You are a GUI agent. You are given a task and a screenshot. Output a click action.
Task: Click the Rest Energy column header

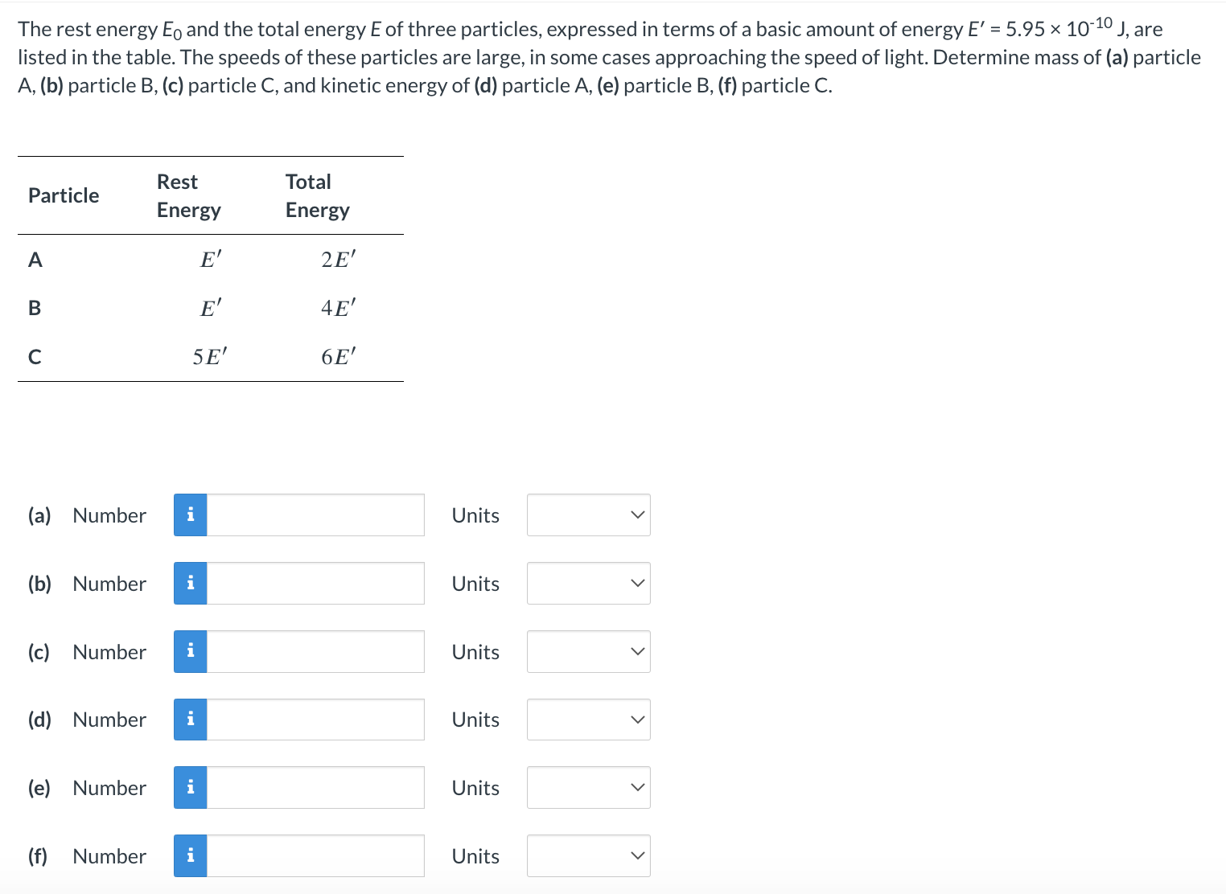(188, 196)
